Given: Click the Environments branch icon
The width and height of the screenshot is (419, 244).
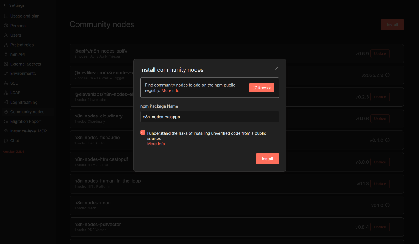Looking at the screenshot, I should [x=6, y=74].
